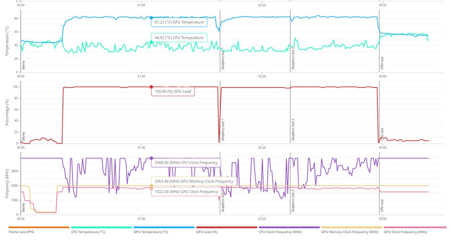The image size is (451, 240).
Task: Select the CPU Clock Frequency data point
Action: pos(151,158)
